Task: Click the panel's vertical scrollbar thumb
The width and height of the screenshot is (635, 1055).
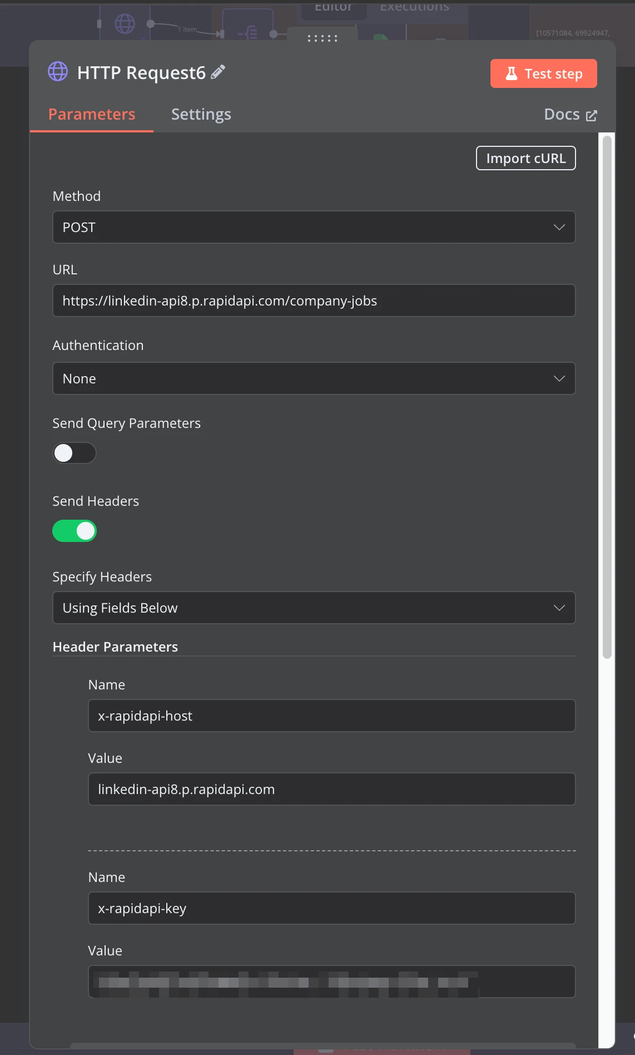Action: 607,397
